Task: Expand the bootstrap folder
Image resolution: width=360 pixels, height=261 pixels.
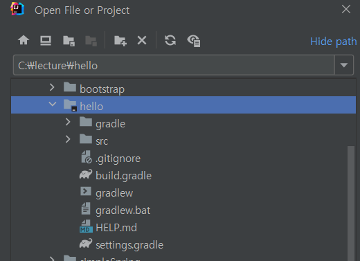Action: [x=52, y=87]
